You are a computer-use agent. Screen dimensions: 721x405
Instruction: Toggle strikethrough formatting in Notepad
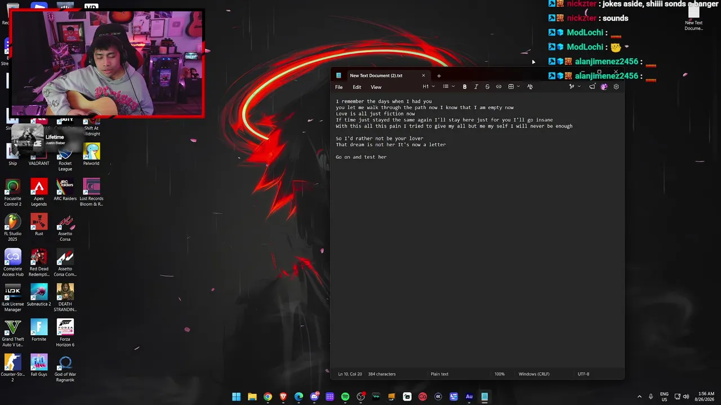[487, 87]
